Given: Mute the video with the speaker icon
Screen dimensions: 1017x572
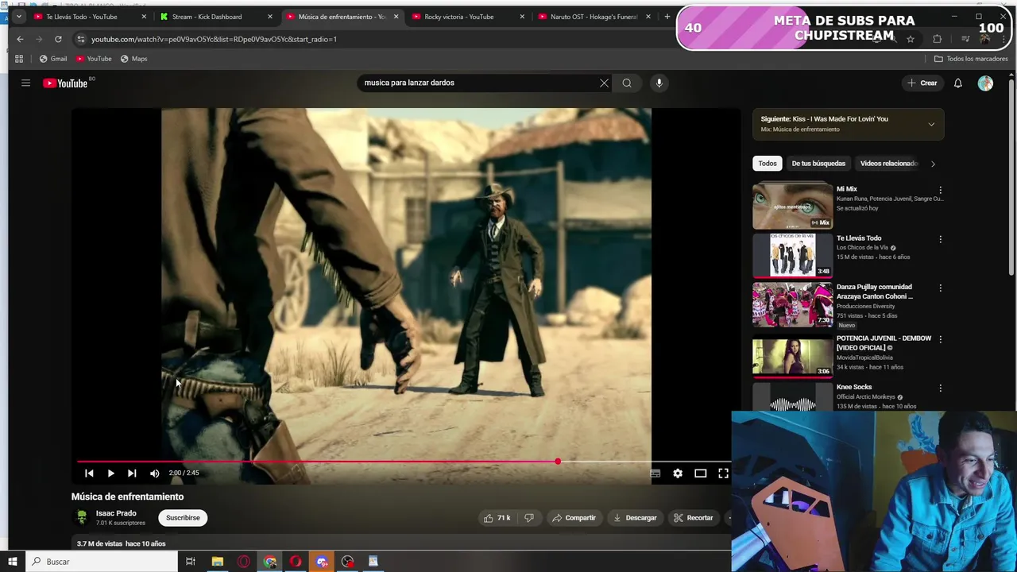Looking at the screenshot, I should [154, 473].
